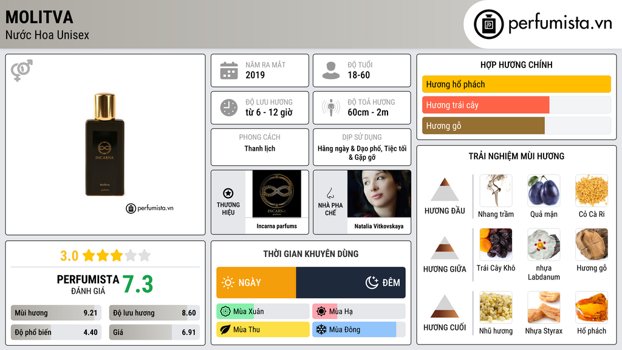
Task: Click the Natalia Vitkovskaya perfumer name
Action: tap(379, 226)
